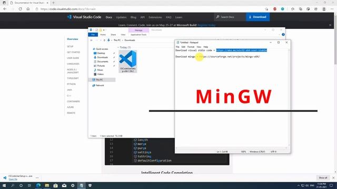
Task: Click File Explorer back arrow
Action: tap(92, 40)
